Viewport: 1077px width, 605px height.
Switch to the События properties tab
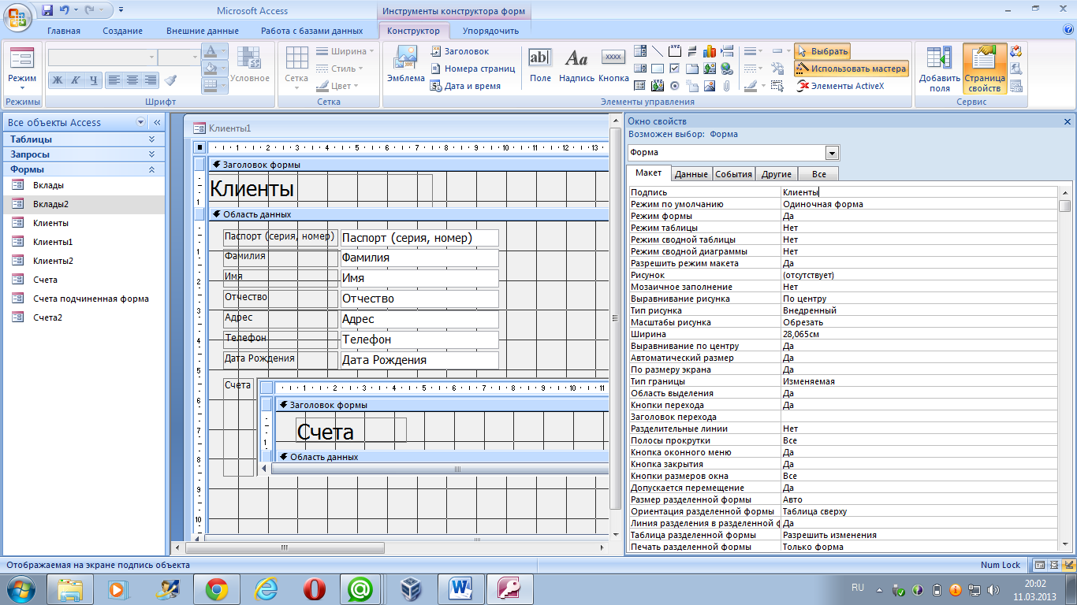tap(733, 174)
